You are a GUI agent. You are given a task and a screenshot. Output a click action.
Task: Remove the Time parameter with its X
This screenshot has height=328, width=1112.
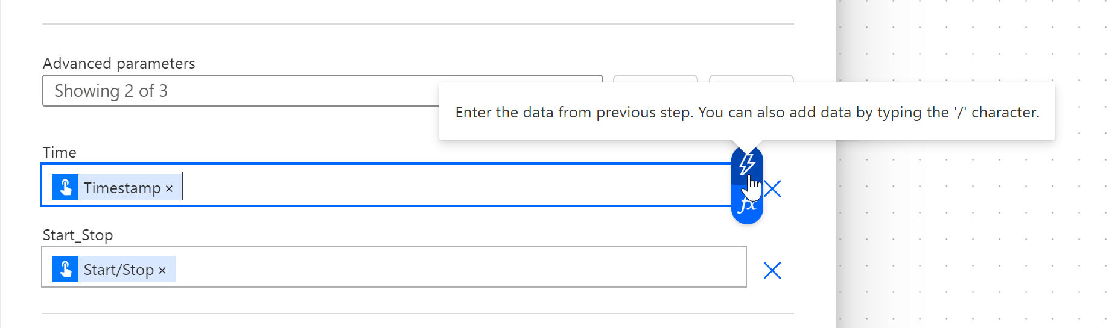click(x=772, y=188)
